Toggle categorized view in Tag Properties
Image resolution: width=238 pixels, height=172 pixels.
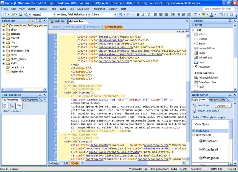[5, 106]
